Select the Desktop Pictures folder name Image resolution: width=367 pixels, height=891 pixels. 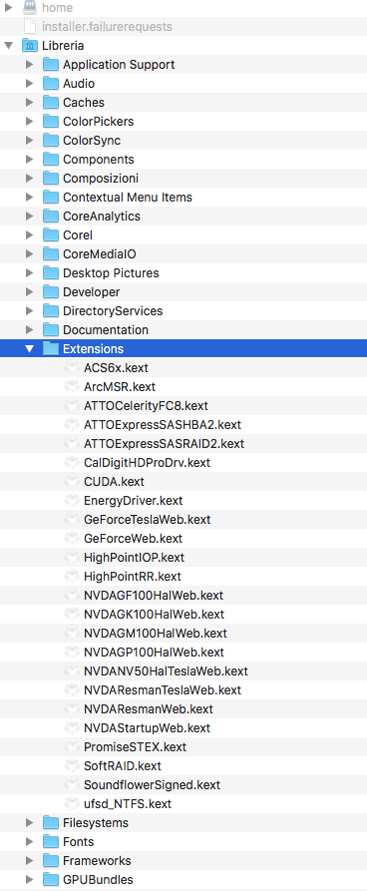[x=112, y=273]
